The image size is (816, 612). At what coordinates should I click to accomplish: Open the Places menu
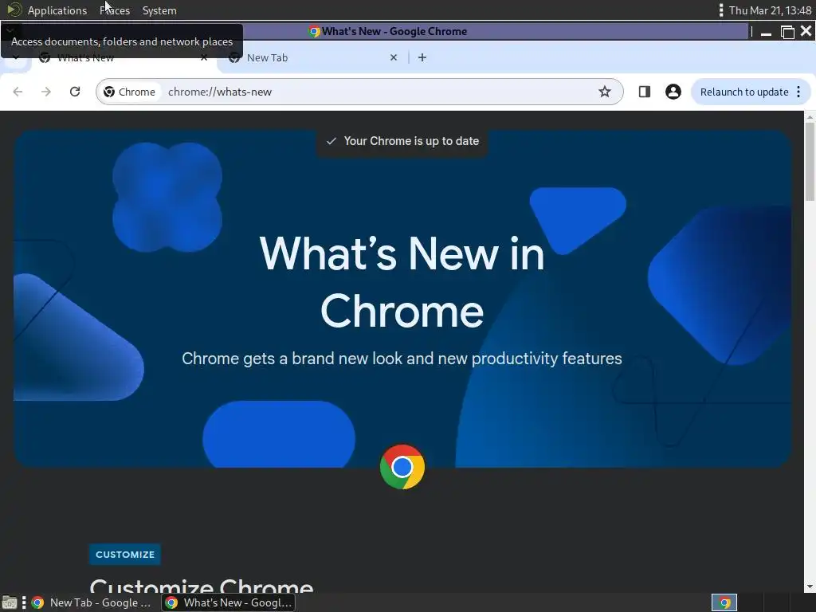[x=115, y=10]
